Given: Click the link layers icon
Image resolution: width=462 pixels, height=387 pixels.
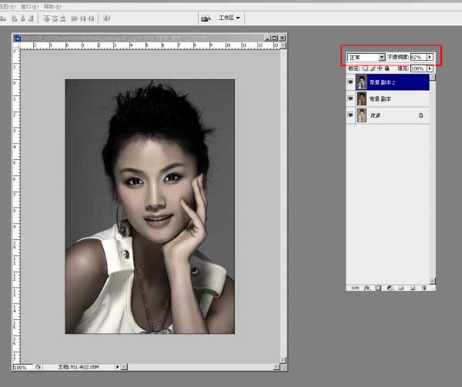Looking at the screenshot, I should click(355, 288).
